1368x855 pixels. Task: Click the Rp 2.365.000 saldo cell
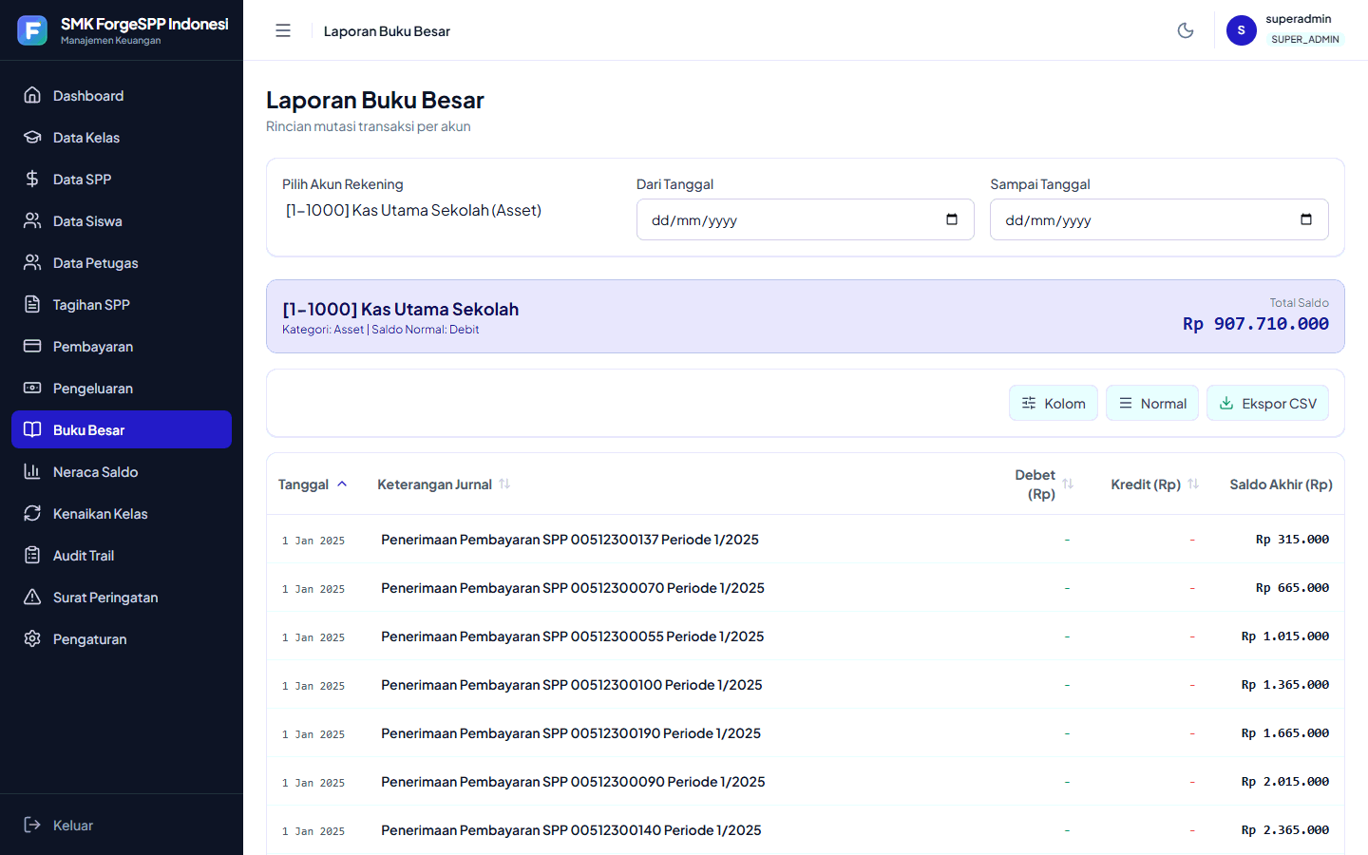[1285, 830]
